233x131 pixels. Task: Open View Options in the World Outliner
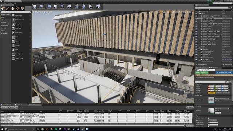point(227,65)
